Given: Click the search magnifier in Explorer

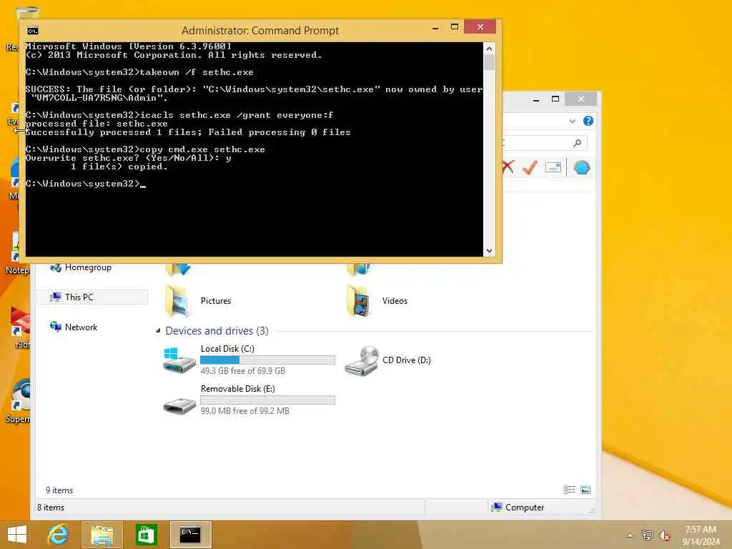Looking at the screenshot, I should click(578, 143).
